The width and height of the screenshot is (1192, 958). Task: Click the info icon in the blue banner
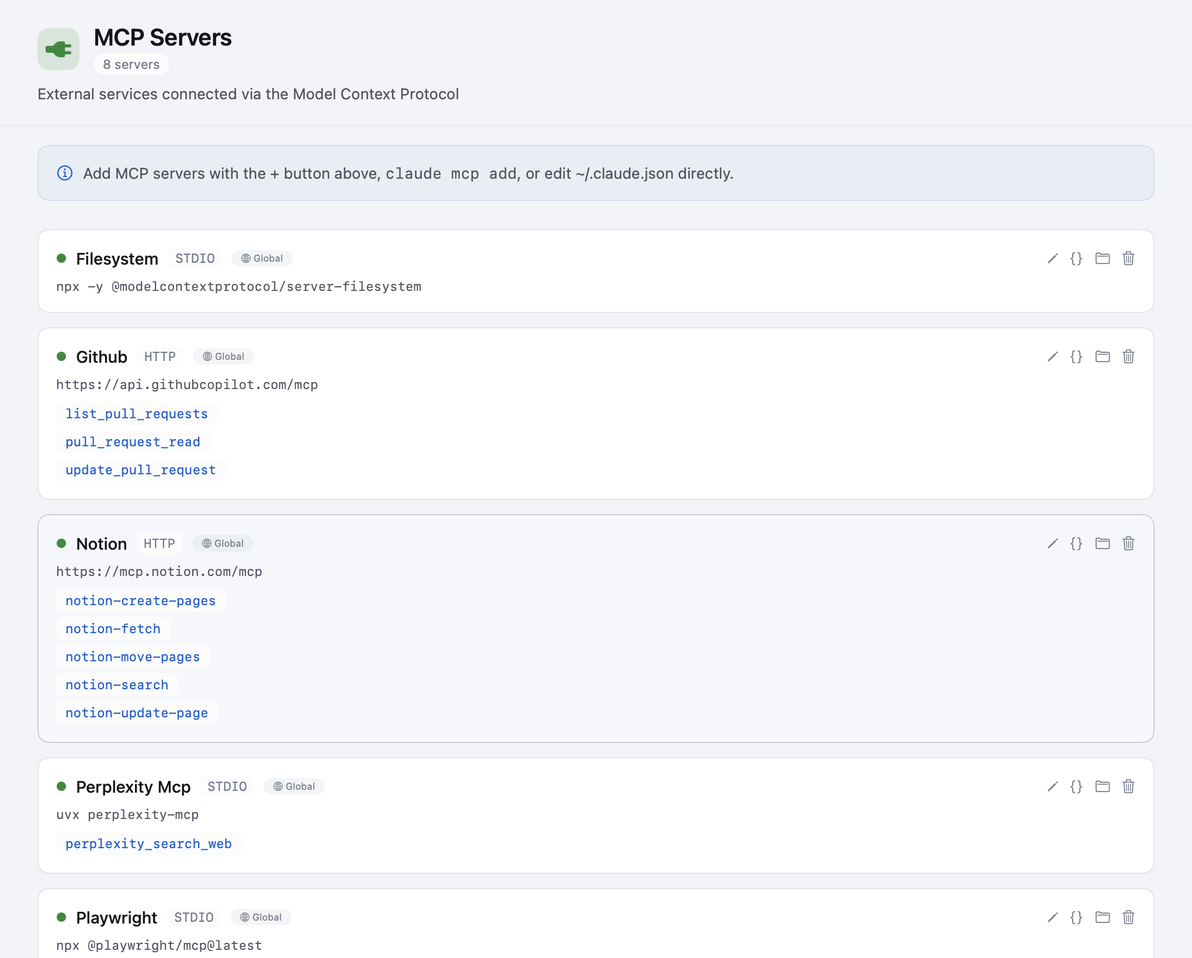click(x=65, y=173)
